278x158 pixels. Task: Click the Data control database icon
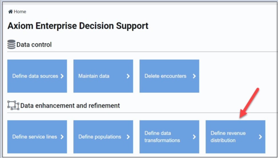(11, 44)
